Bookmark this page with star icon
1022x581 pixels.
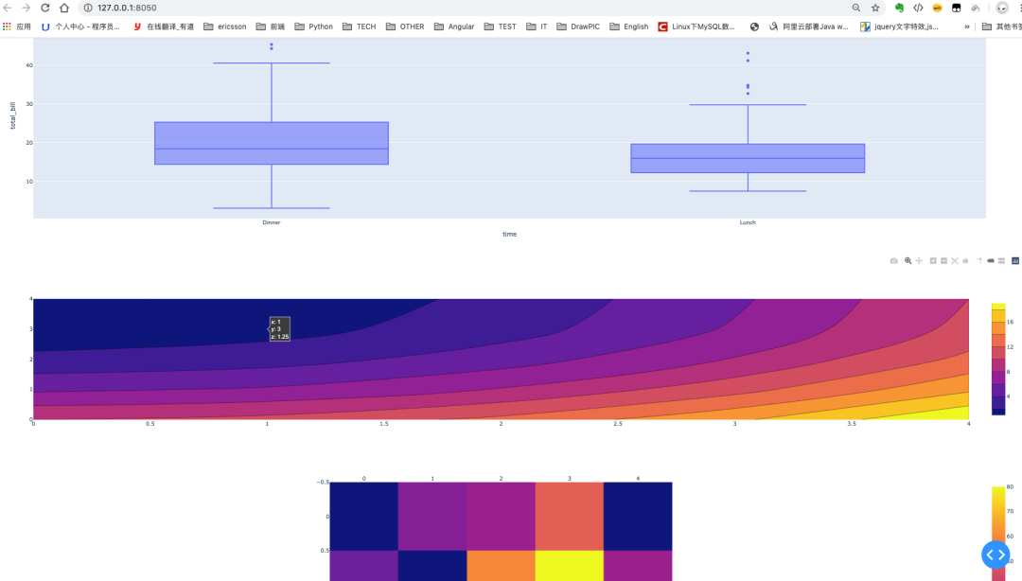pos(875,8)
